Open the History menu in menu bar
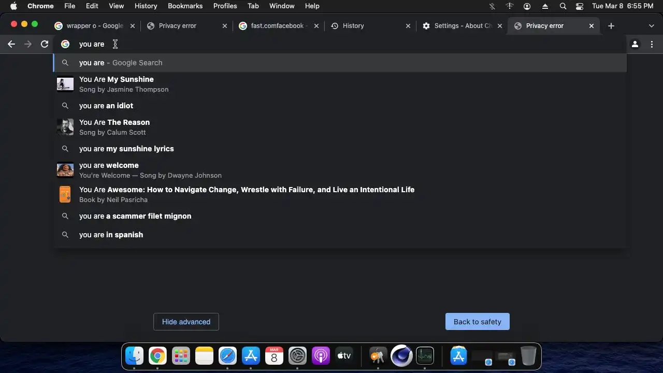Viewport: 663px width, 373px height. click(x=146, y=6)
